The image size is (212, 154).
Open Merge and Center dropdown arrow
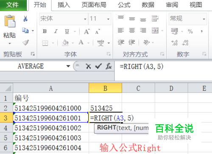[162, 31]
